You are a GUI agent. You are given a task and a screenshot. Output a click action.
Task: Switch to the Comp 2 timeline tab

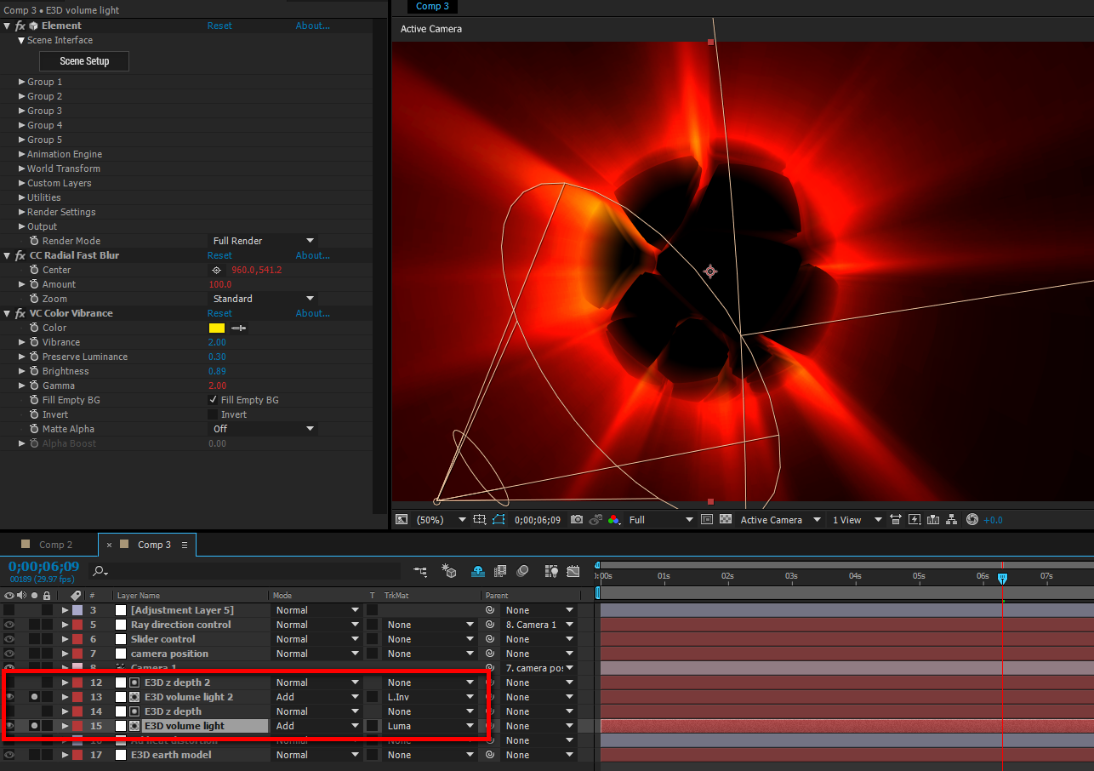click(x=56, y=545)
